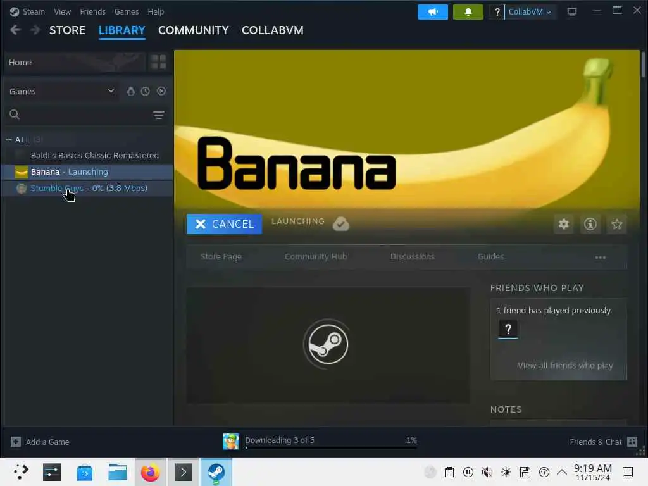This screenshot has width=648, height=486.
Task: Click the friend avatar question mark tile
Action: pos(508,329)
